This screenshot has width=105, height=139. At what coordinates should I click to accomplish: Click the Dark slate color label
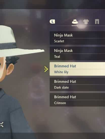coord(61,87)
